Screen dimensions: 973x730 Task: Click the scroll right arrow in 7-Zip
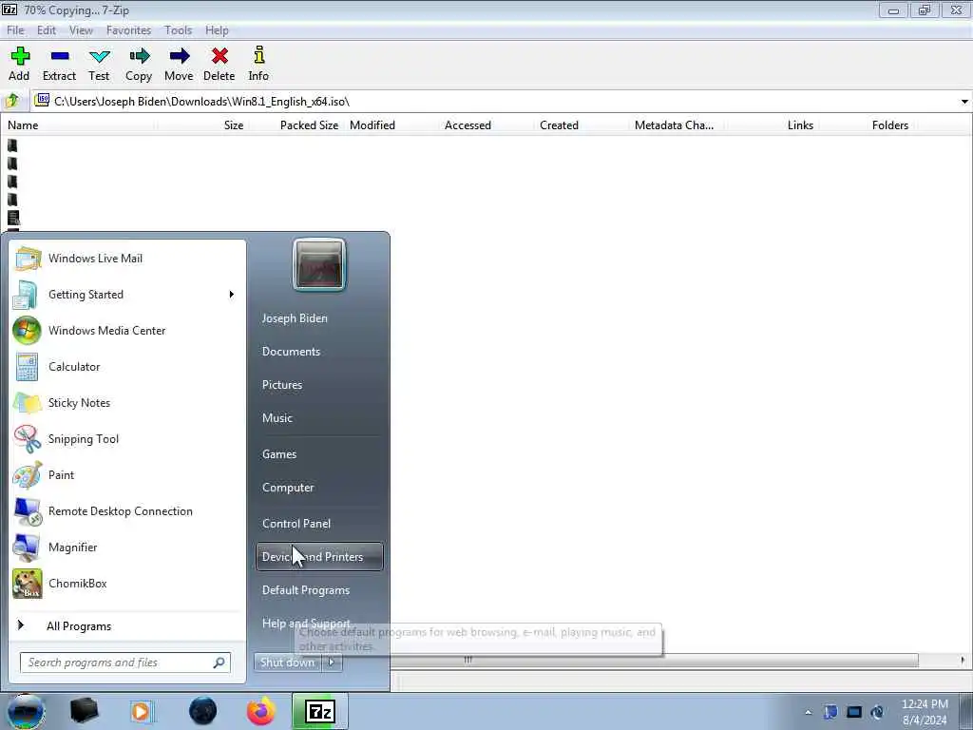963,660
